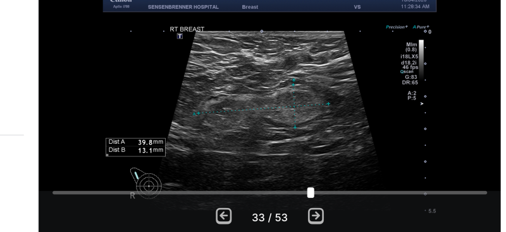Screen dimensions: 506x232
Task: Click the 33 / 53 image counter
Action: tap(269, 217)
